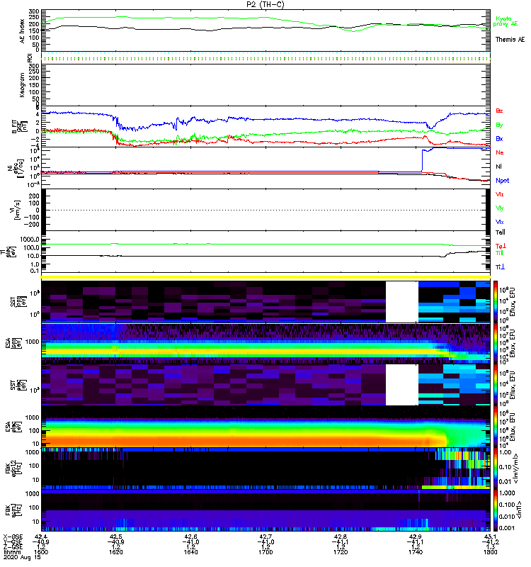Select the blue Ti perpendicular legend label
Image resolution: width=531 pixels, height=567 pixels.
[500, 267]
